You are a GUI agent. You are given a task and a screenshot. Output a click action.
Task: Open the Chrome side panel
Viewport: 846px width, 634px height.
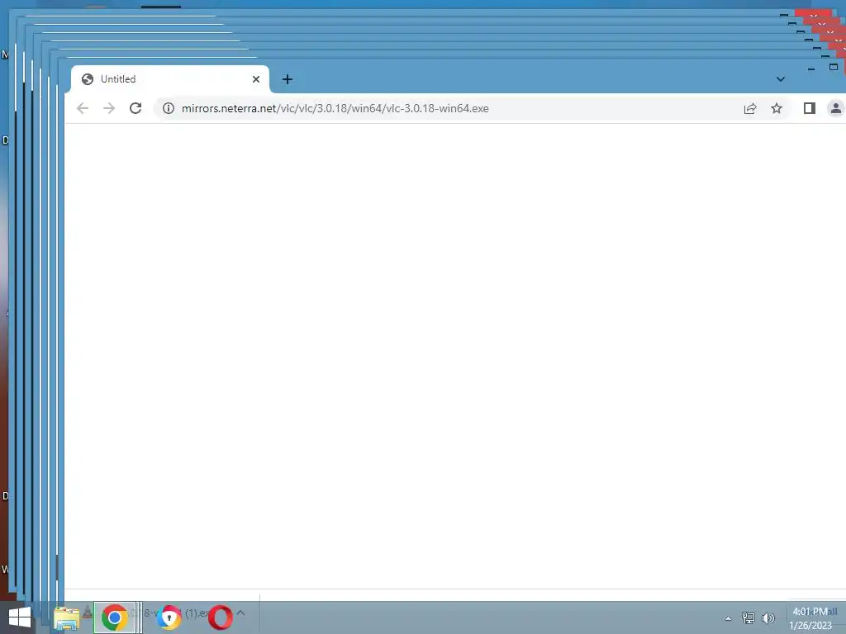point(810,108)
